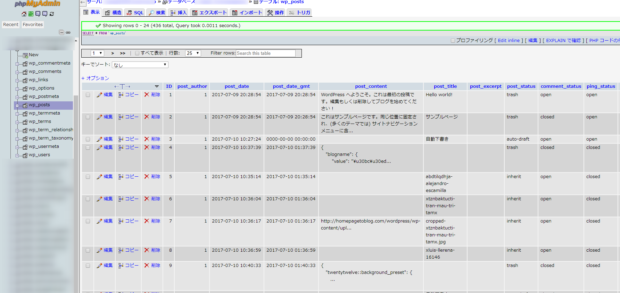Screen dimensions: 620x293
Task: Click the copy icon for row ID 2
Action: click(121, 117)
